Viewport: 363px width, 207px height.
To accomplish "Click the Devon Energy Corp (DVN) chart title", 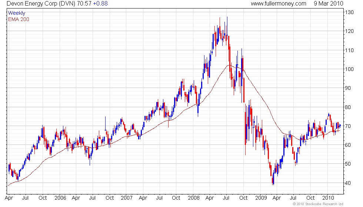I will (41, 3).
